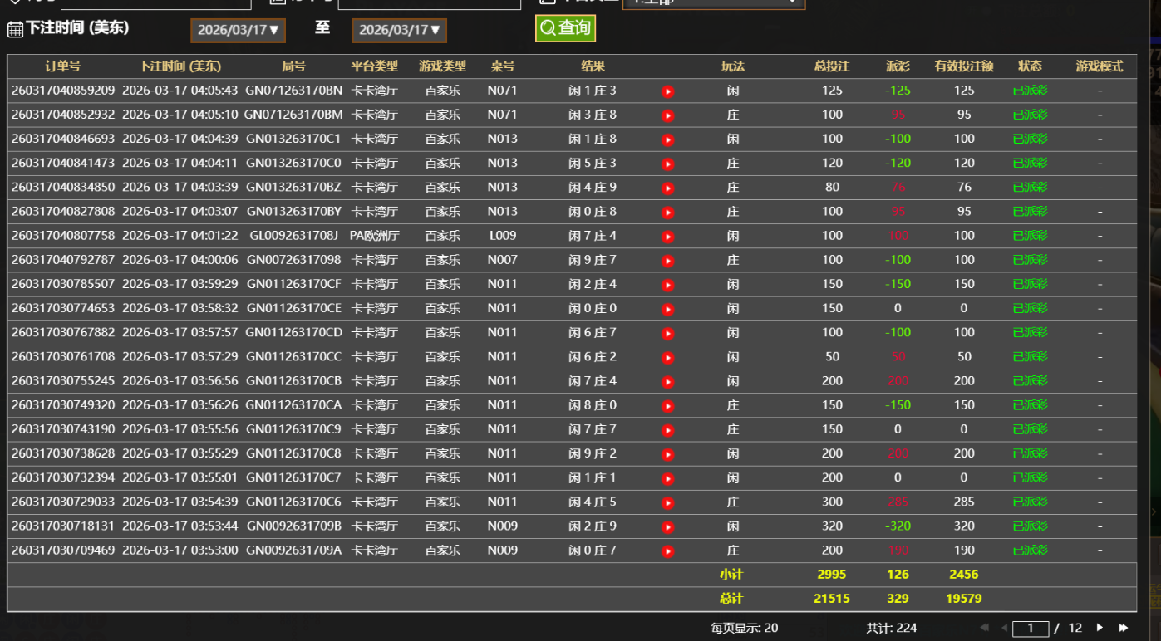Screen dimensions: 1161x641
Task: Expand the 全部 dropdown at the top
Action: (713, 2)
